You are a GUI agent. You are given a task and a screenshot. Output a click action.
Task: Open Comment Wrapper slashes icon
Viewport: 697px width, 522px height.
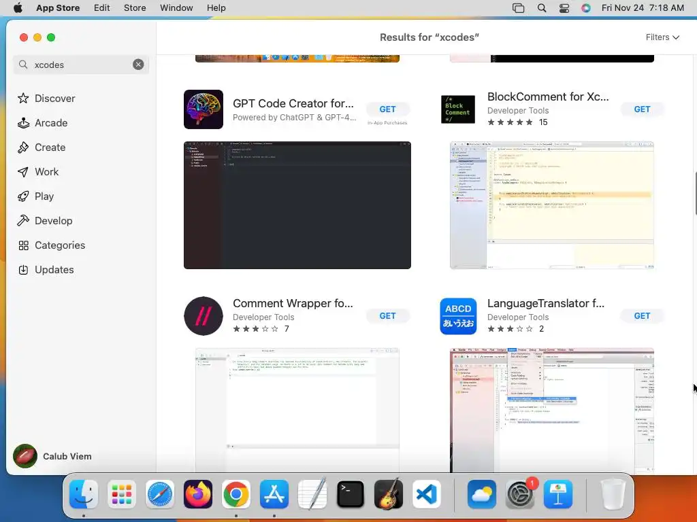pos(204,316)
